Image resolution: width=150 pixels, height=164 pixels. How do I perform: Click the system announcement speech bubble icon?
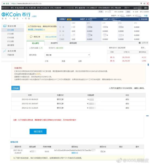[31, 37]
